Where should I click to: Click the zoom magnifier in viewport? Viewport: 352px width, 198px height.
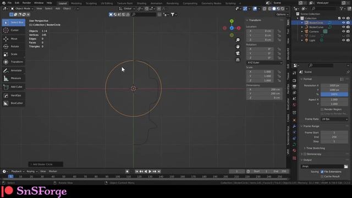point(238,40)
